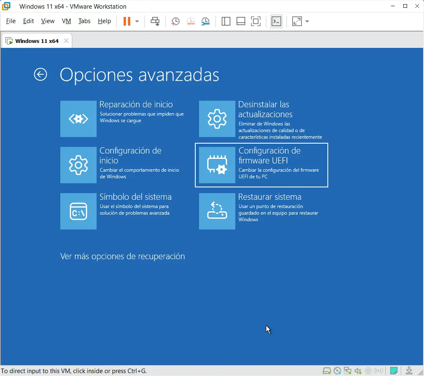Viewport: 424px width, 376px height.
Task: Open Reparación de inicio tile icon
Action: click(78, 119)
